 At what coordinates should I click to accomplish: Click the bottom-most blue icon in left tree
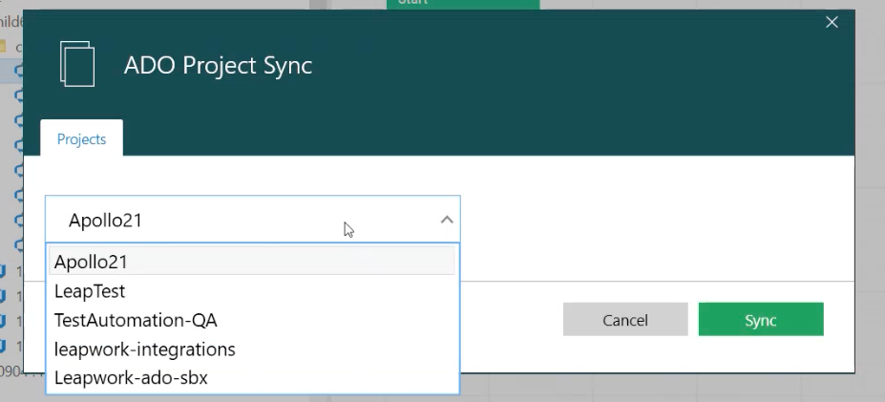click(4, 344)
